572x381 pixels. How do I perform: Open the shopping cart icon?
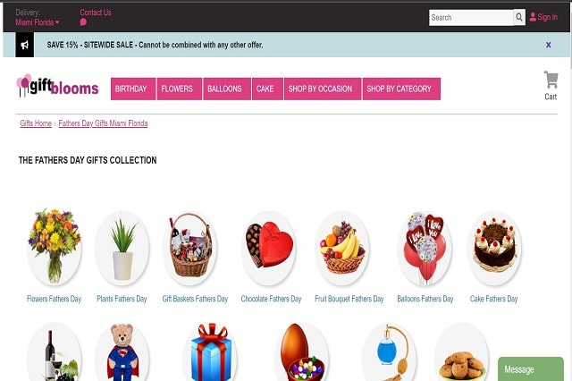click(551, 80)
